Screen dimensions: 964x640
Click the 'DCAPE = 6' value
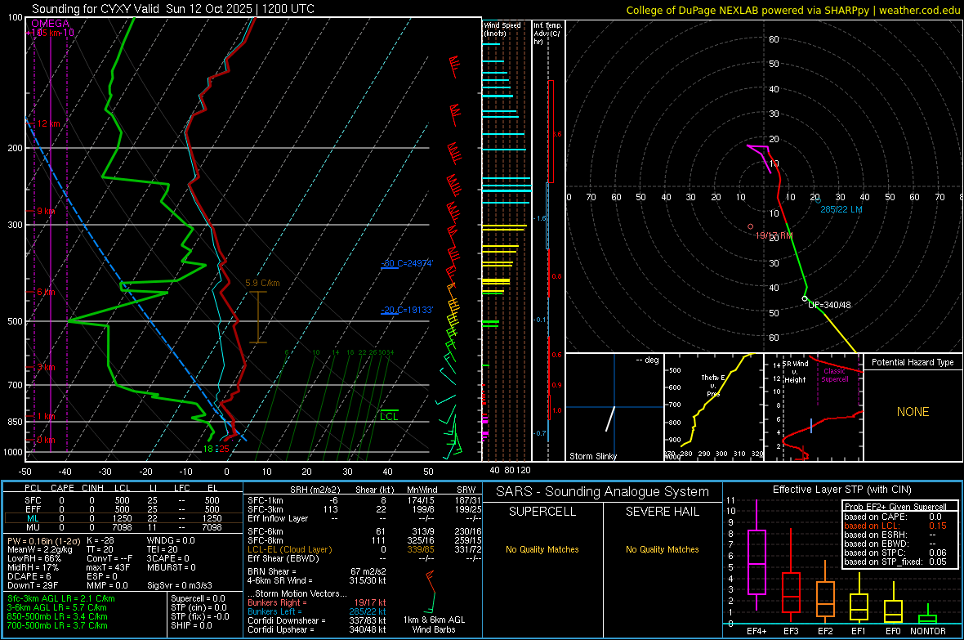tap(29, 576)
